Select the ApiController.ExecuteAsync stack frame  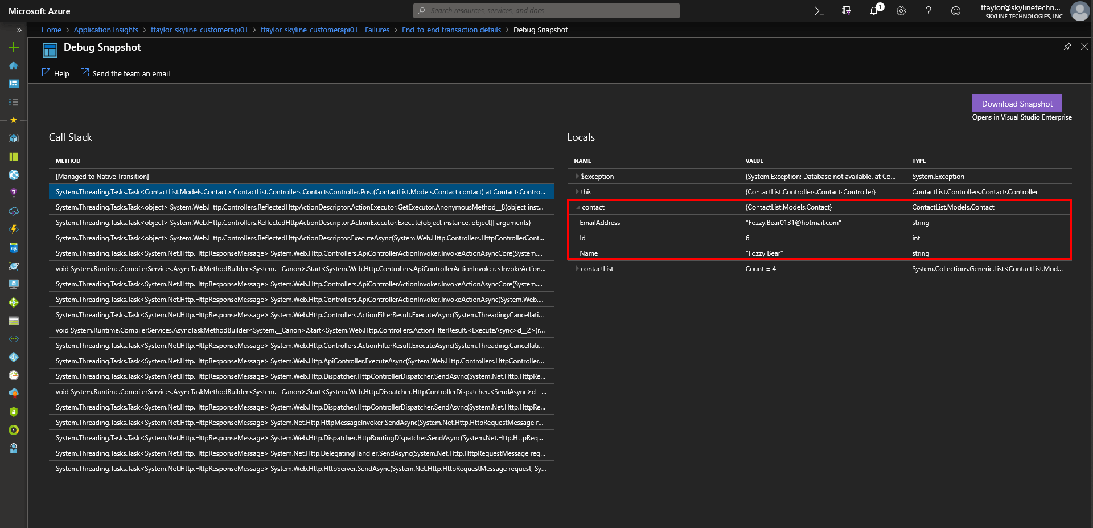click(x=301, y=361)
